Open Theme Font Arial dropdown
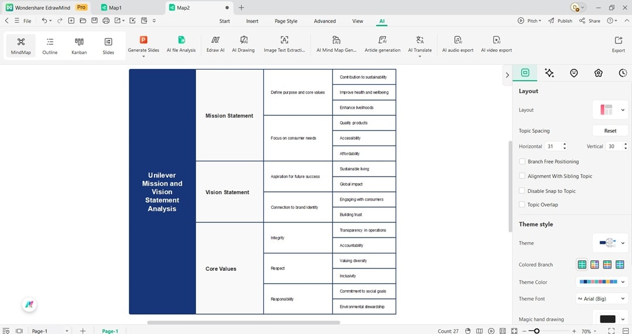Viewport: 632px width, 334px height. pos(602,298)
